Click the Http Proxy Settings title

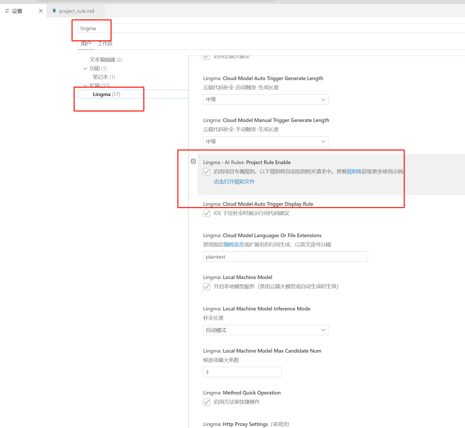(x=236, y=424)
